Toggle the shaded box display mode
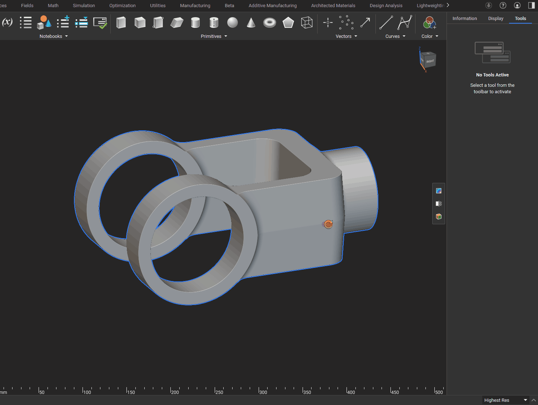The width and height of the screenshot is (538, 405). 438,216
